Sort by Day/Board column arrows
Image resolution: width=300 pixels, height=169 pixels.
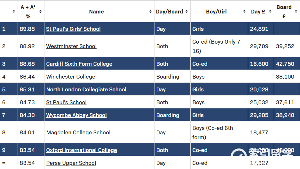pyautogui.click(x=186, y=12)
